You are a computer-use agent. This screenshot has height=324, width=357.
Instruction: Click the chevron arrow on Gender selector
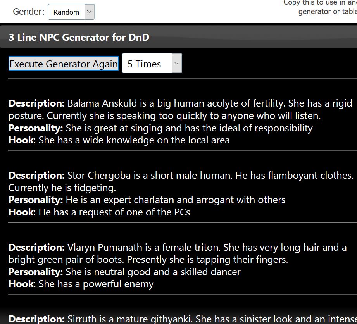(x=90, y=12)
